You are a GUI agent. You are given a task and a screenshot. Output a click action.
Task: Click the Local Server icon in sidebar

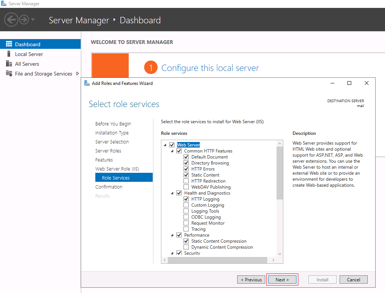pyautogui.click(x=9, y=54)
